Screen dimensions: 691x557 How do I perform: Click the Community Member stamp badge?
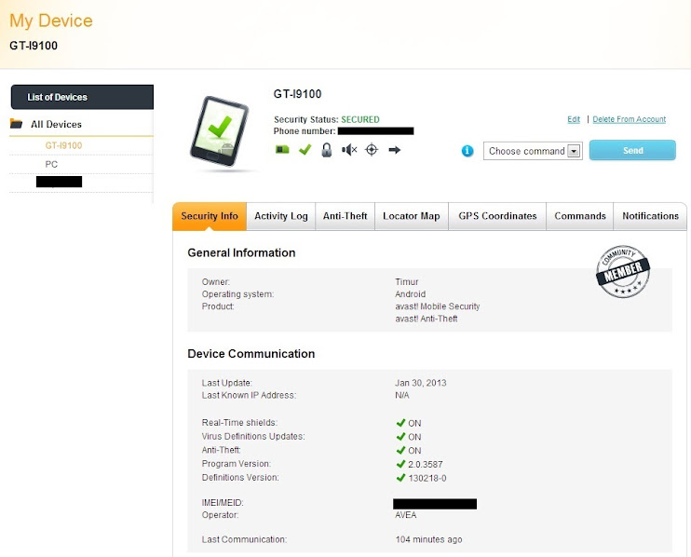[623, 271]
